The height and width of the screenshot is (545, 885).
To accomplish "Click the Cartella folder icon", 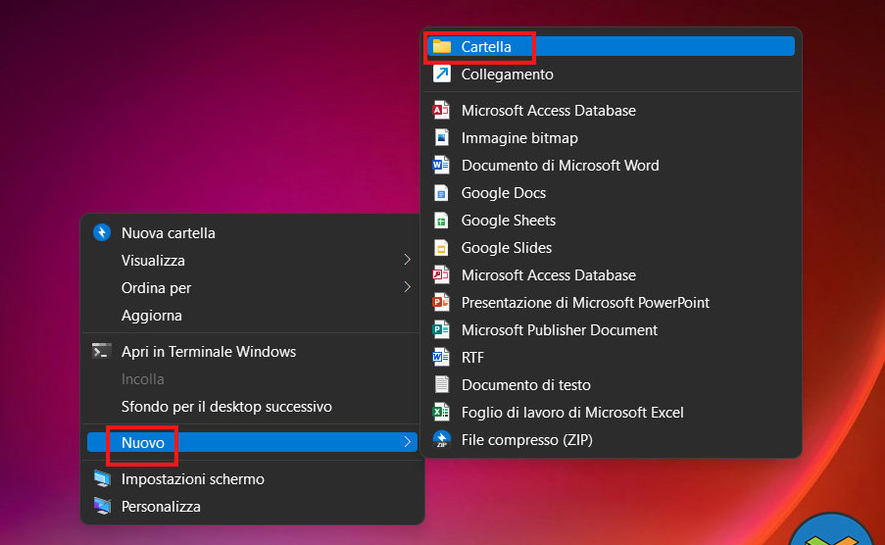I will pyautogui.click(x=442, y=46).
